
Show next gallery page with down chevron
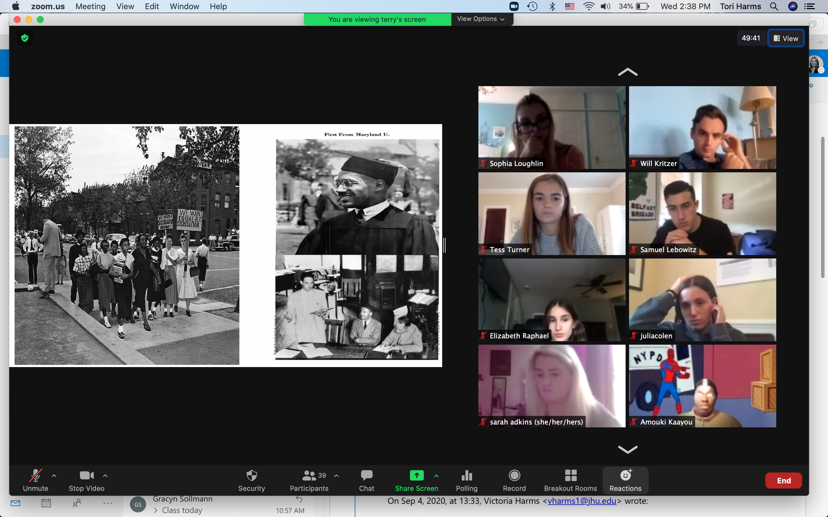(x=628, y=449)
